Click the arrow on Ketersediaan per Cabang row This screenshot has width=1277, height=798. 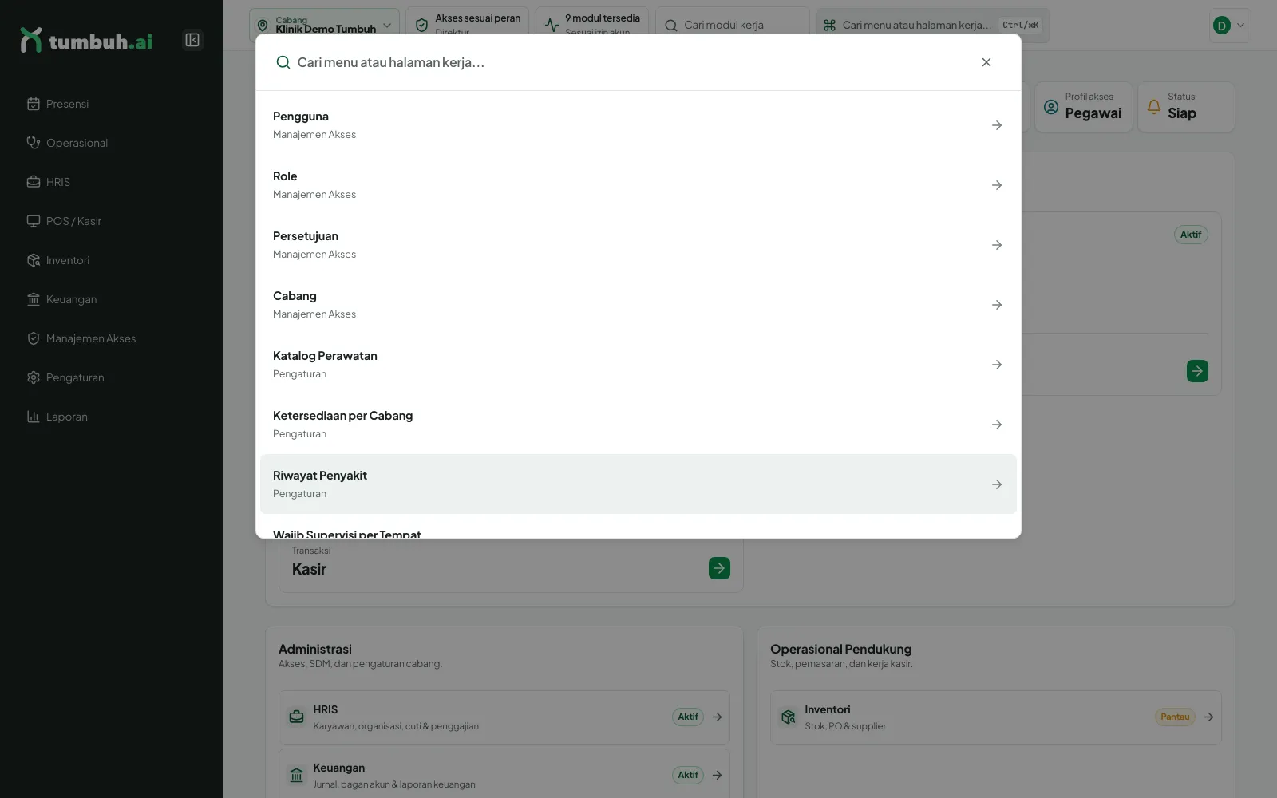pyautogui.click(x=997, y=425)
